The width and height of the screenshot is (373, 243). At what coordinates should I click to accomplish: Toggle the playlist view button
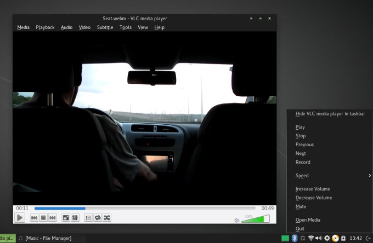click(88, 218)
